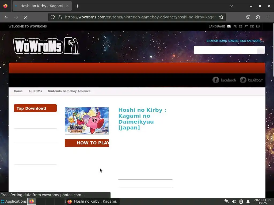Open power manager tray icon
274x205 pixels.
click(x=241, y=202)
